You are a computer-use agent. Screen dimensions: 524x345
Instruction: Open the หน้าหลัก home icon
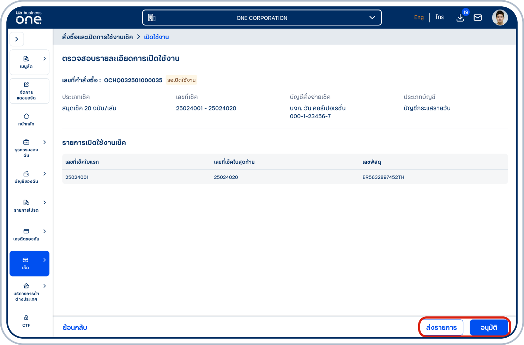26,116
